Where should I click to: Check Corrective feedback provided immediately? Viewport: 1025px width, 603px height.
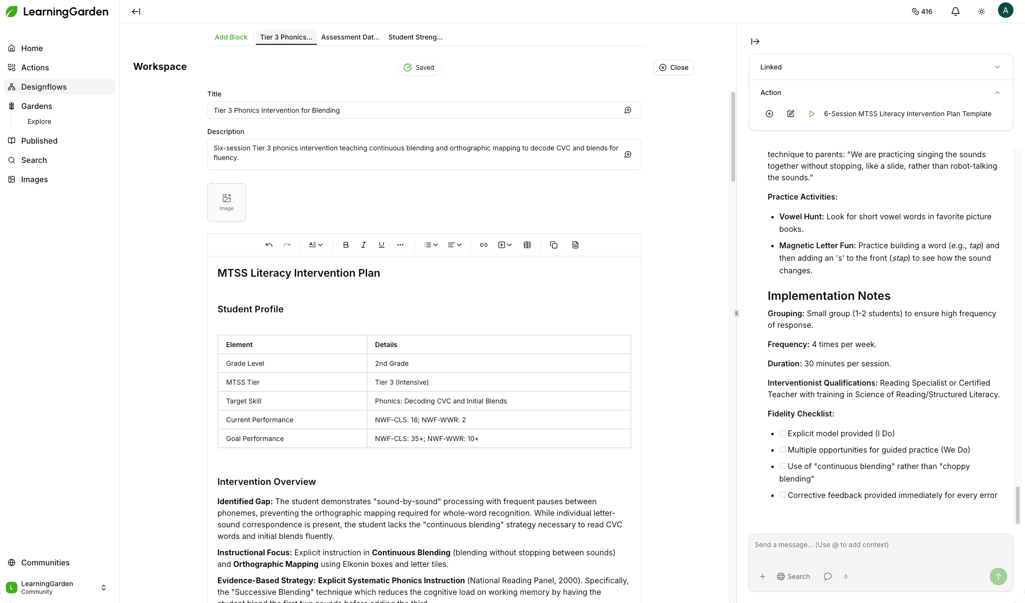782,495
